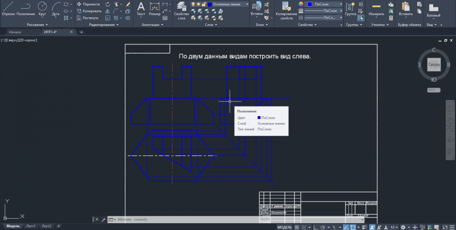Click the Растянуть stretch tool

[88, 18]
